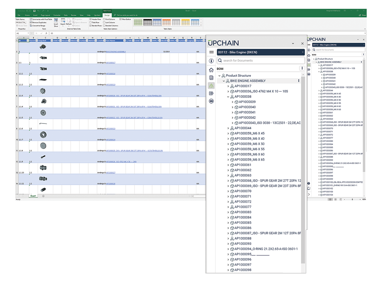Click insert function fx icon in formula bar

click(46, 33)
